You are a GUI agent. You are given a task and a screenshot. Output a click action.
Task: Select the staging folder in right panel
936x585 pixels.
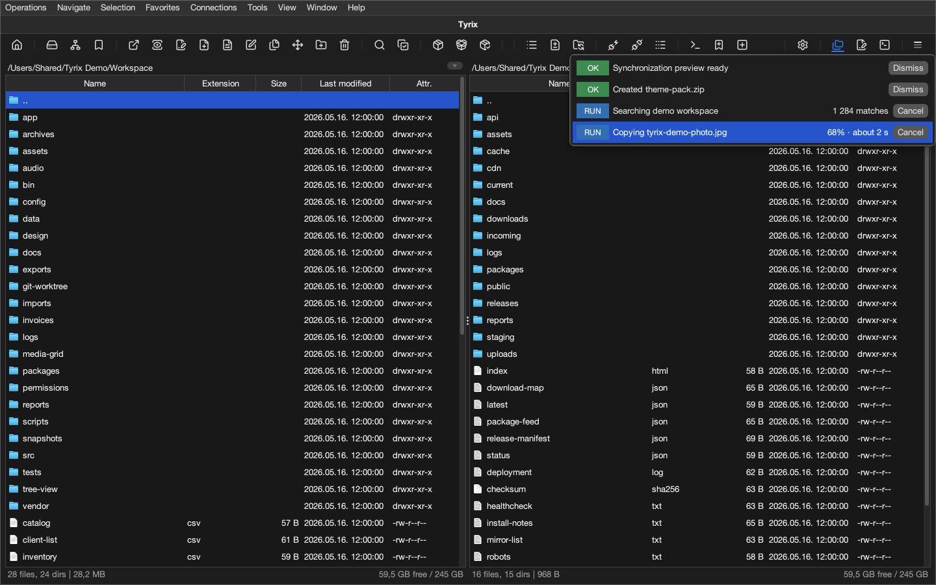696,337
